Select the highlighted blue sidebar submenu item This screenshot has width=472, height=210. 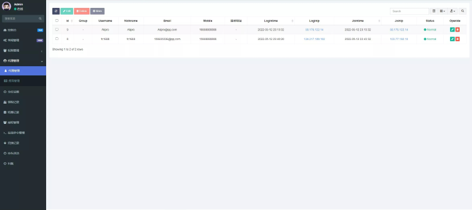tap(23, 71)
